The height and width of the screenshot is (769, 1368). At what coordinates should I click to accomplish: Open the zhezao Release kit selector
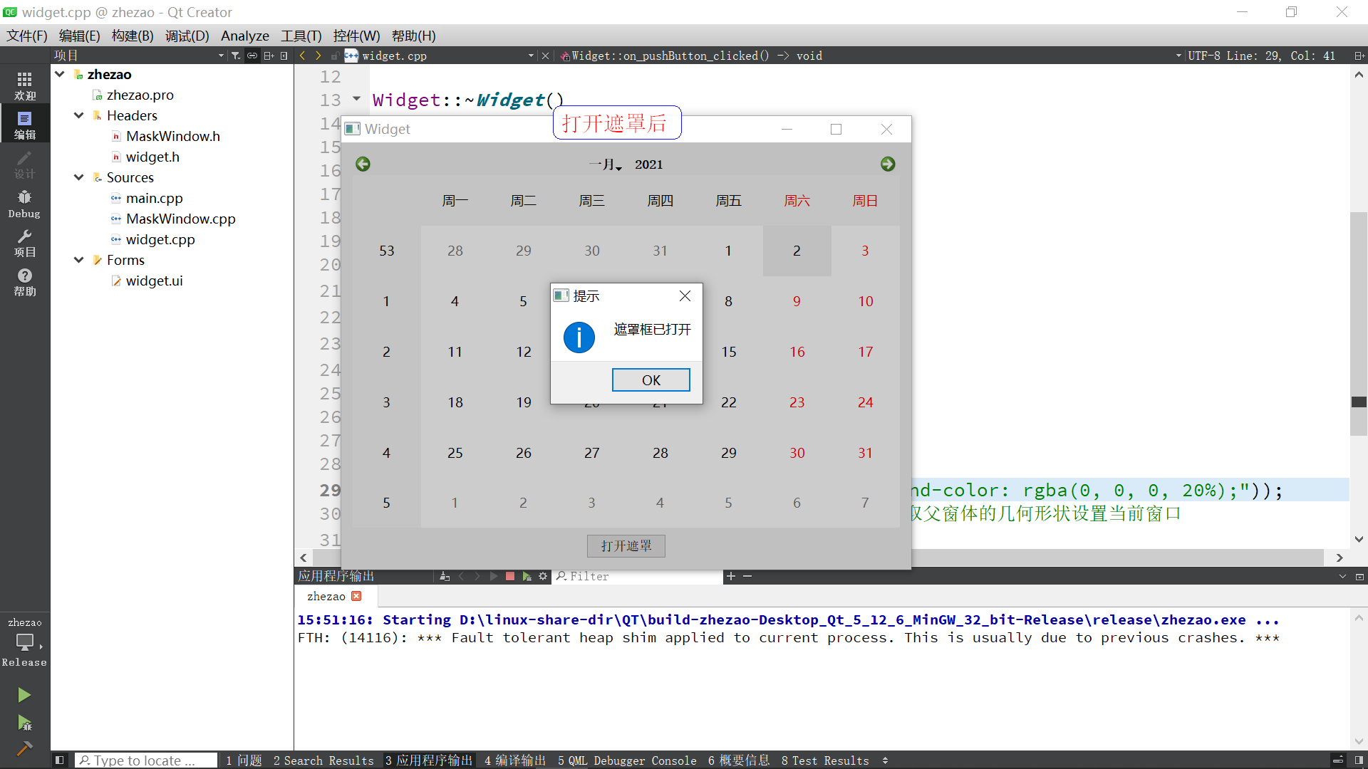pos(24,641)
